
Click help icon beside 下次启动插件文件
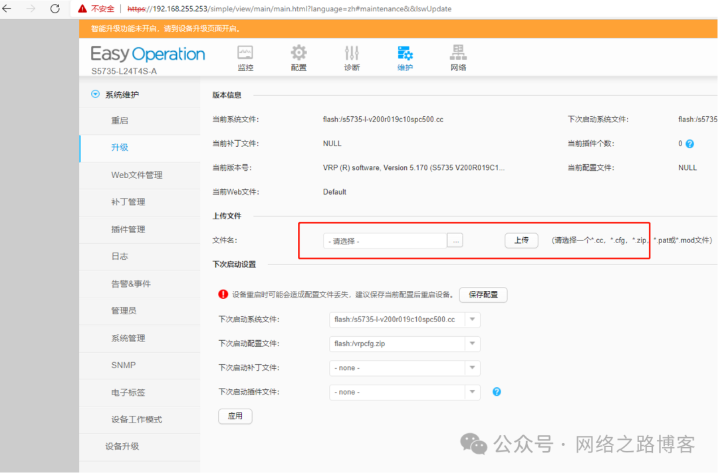coord(497,392)
